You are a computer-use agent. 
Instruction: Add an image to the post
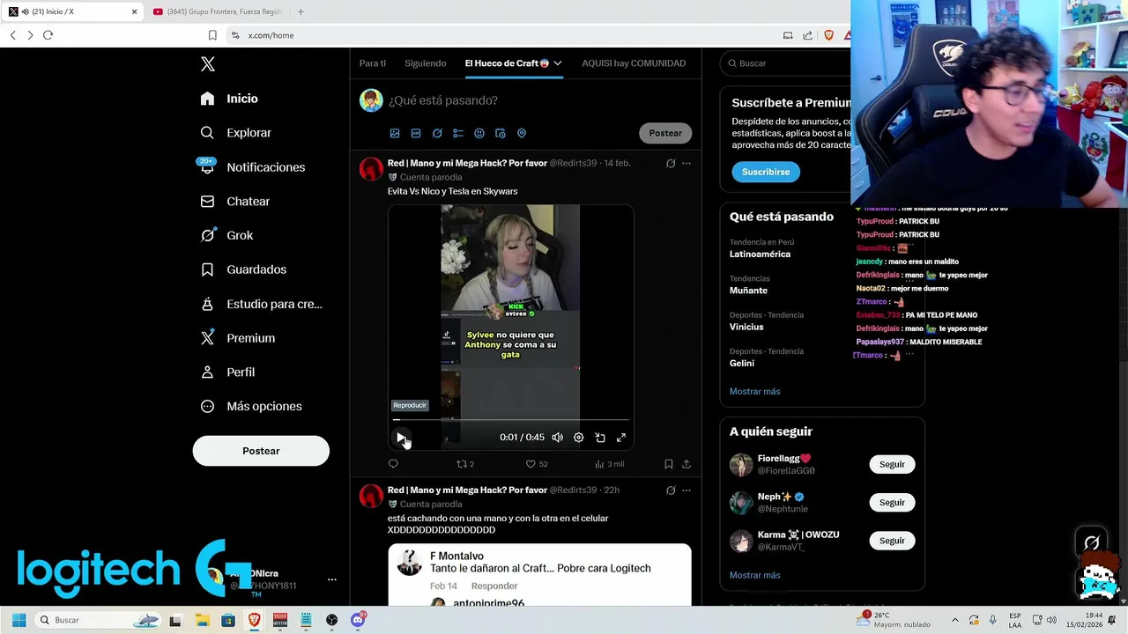tap(395, 133)
